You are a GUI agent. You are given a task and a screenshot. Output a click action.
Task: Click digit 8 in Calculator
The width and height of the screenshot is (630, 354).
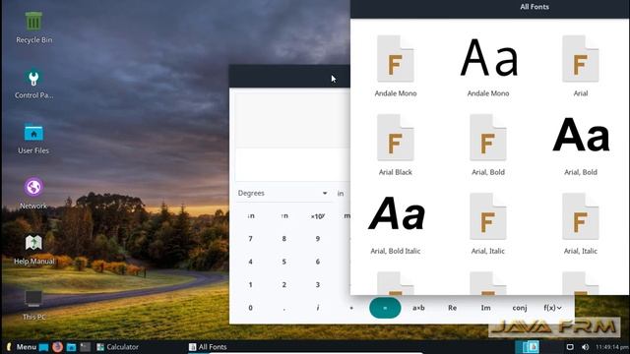click(x=284, y=239)
